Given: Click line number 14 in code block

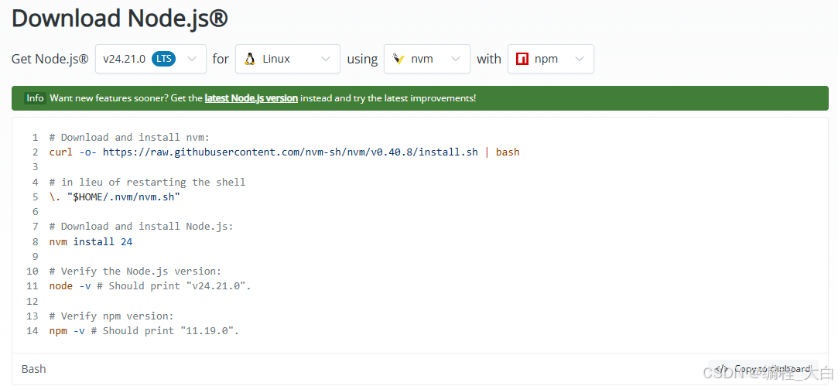Looking at the screenshot, I should [32, 331].
